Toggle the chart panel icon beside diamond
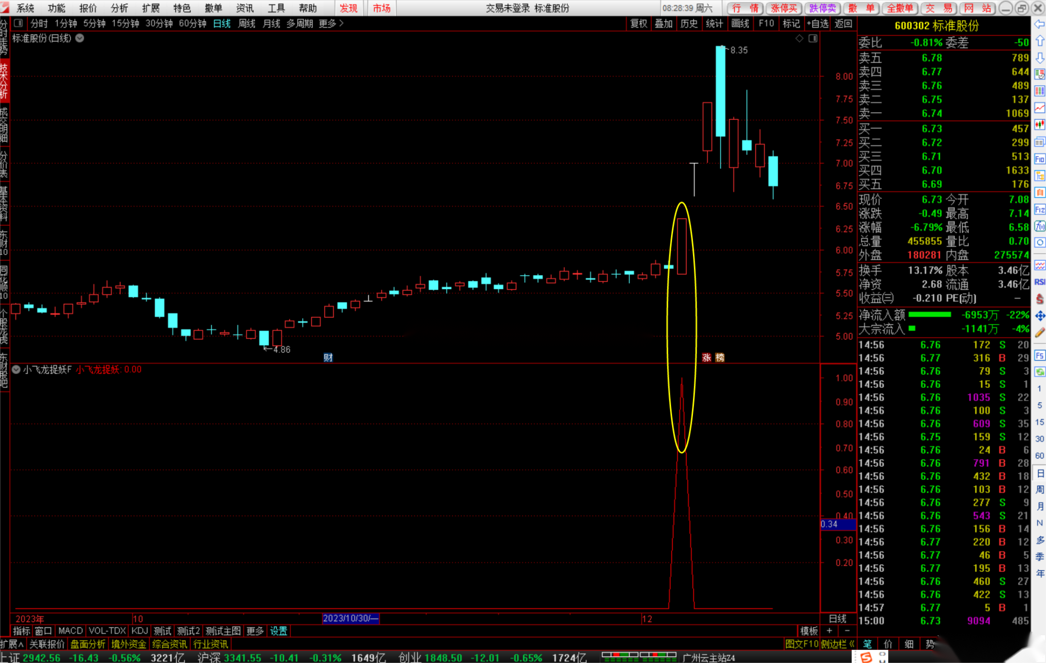1046x663 pixels. click(813, 38)
